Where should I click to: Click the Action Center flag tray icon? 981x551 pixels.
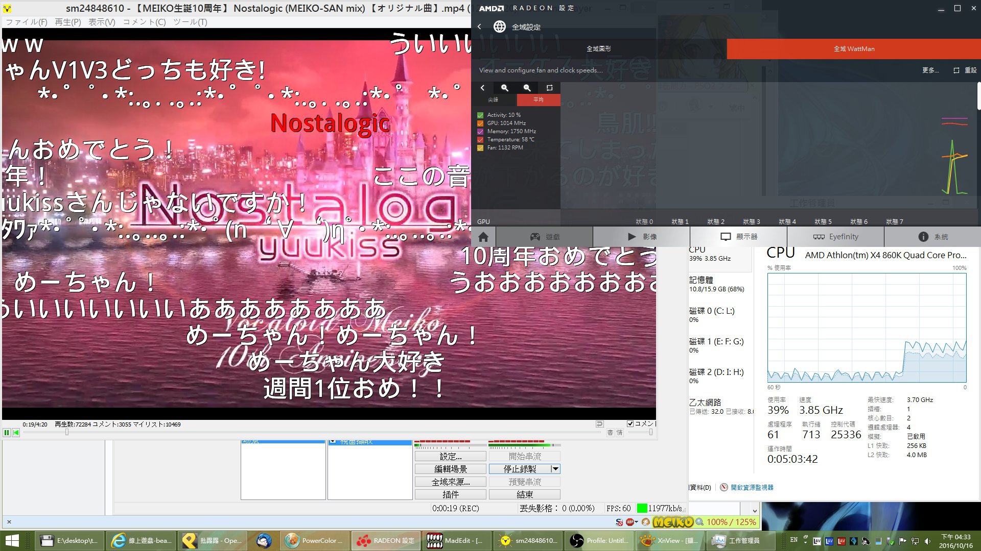(903, 541)
